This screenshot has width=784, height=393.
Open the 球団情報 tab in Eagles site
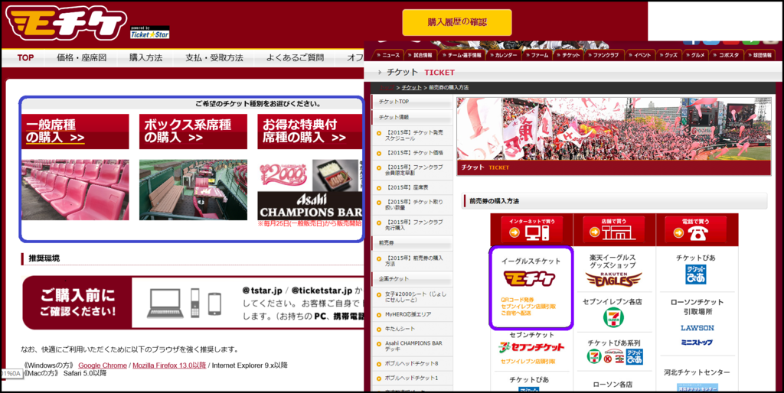[760, 55]
